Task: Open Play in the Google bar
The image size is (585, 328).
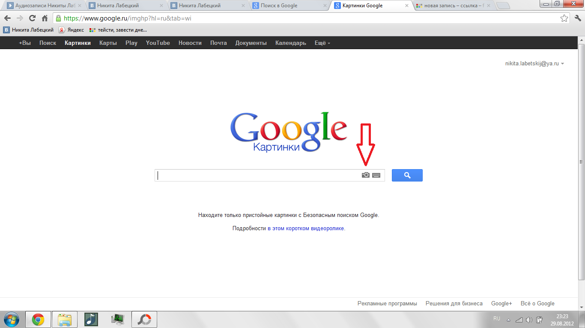Action: (x=131, y=43)
